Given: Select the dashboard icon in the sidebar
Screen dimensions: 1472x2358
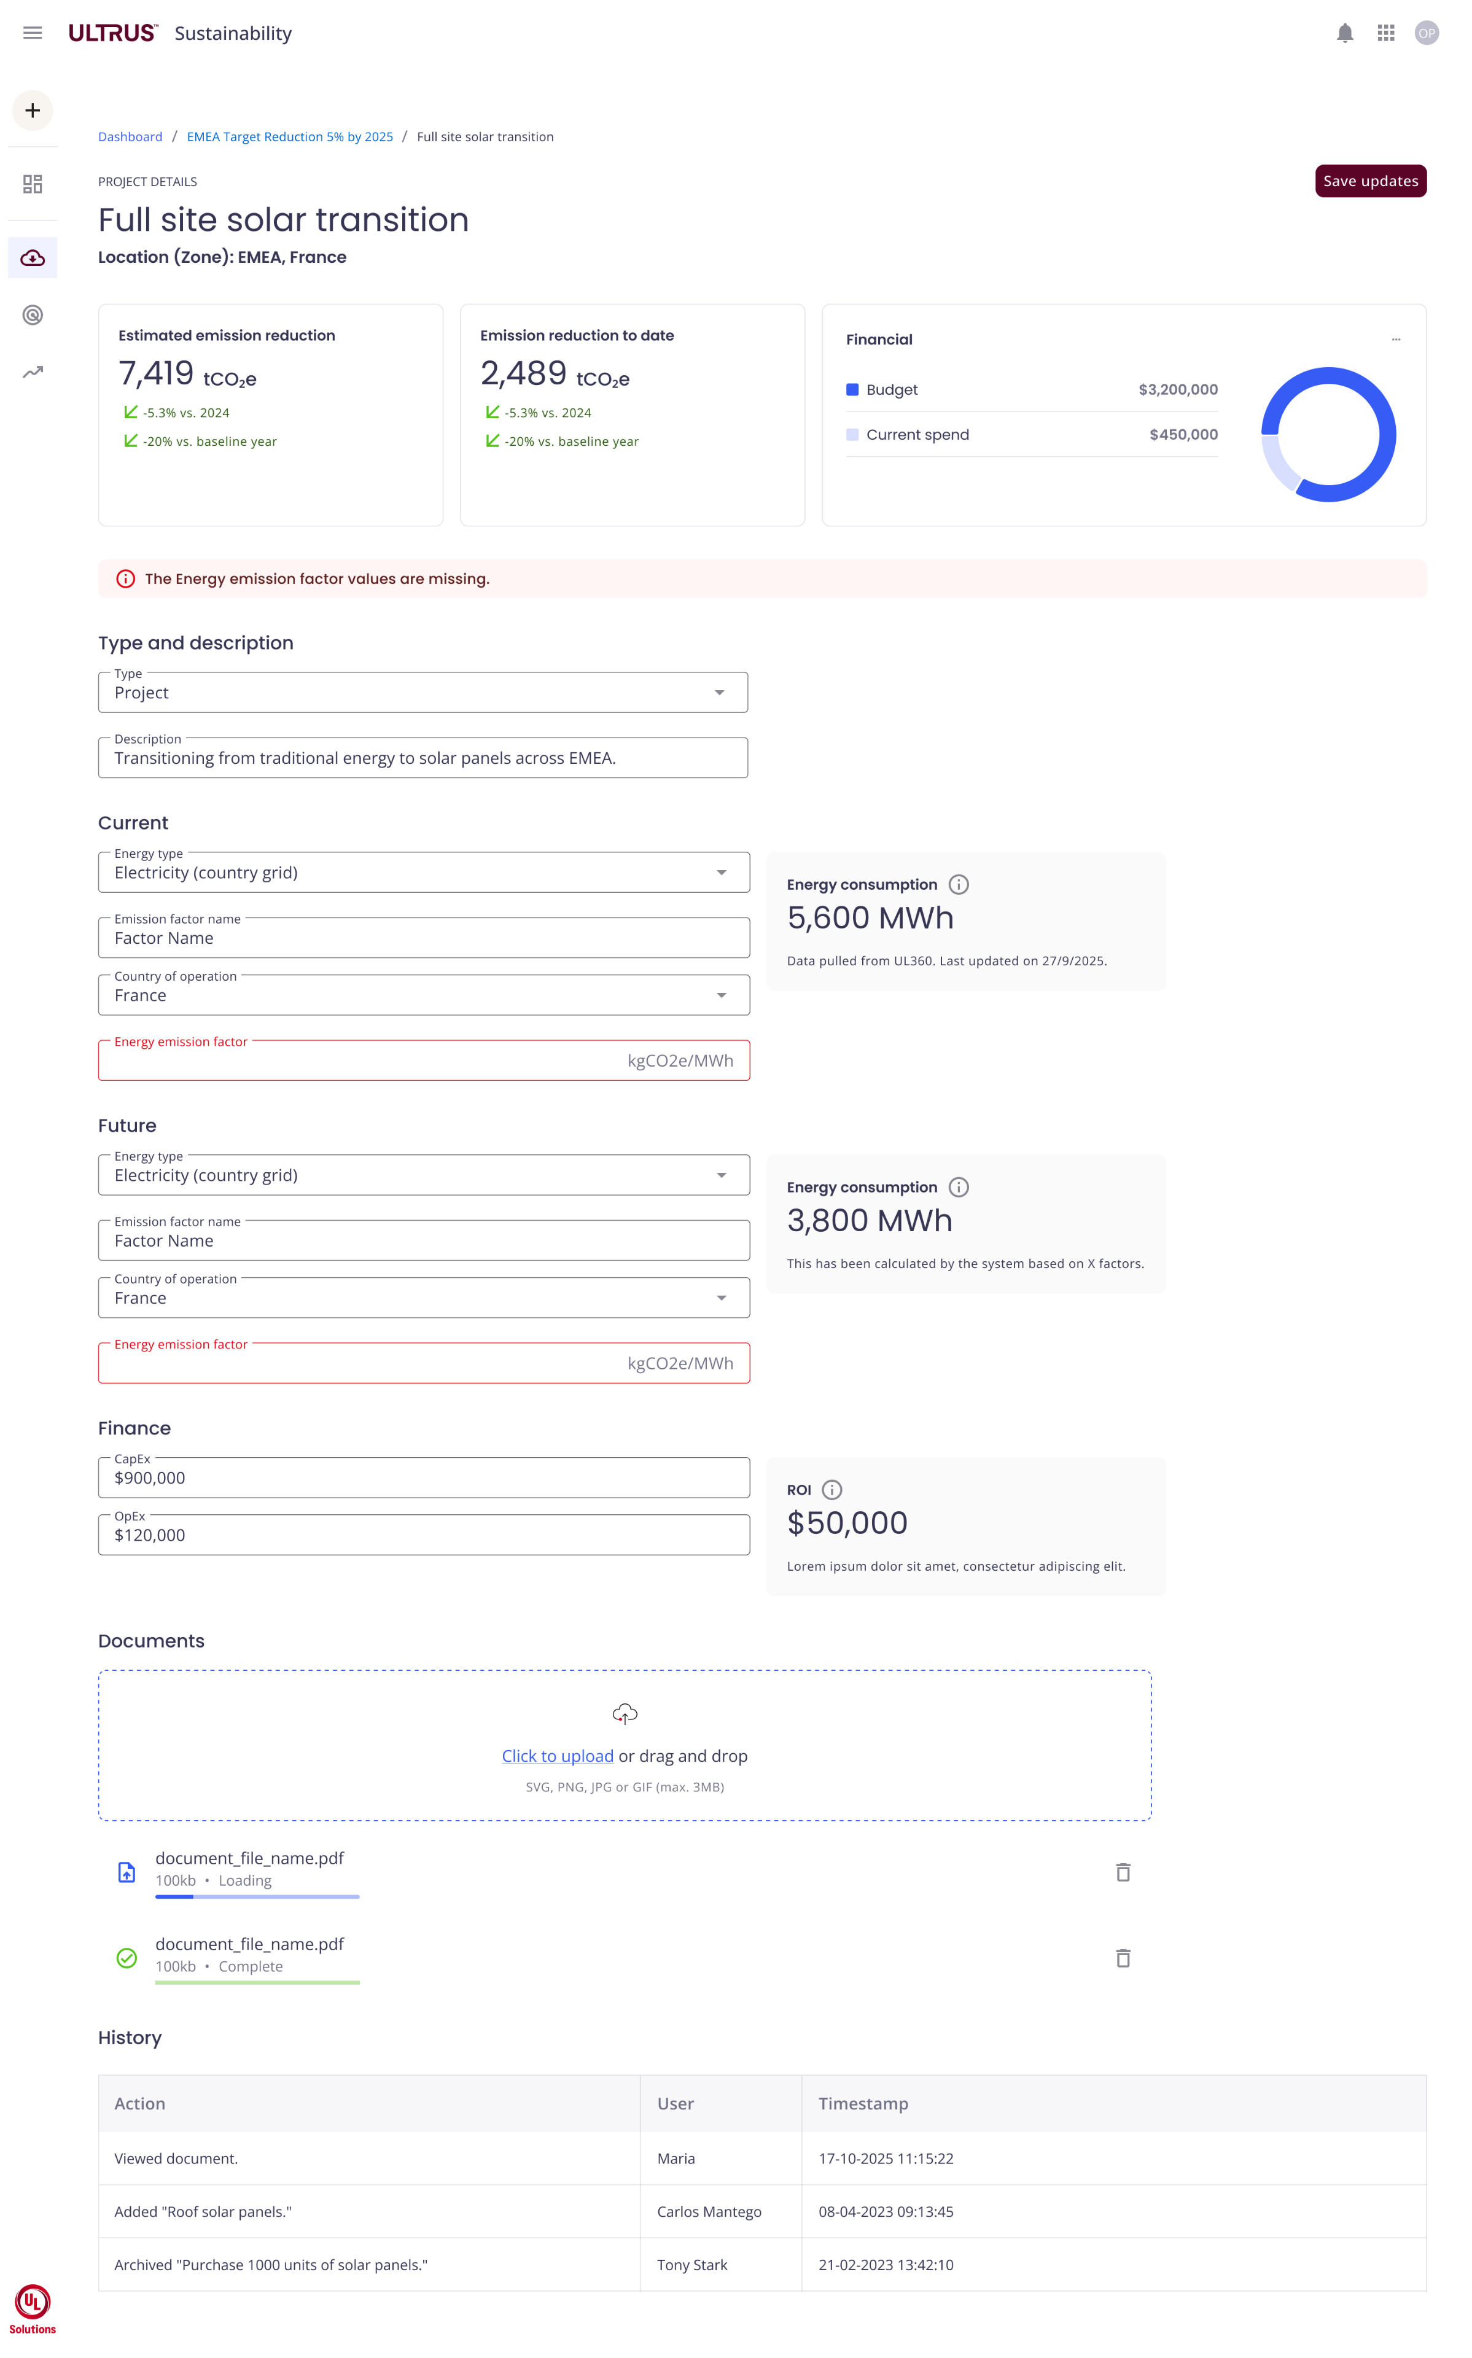Looking at the screenshot, I should pos(32,183).
